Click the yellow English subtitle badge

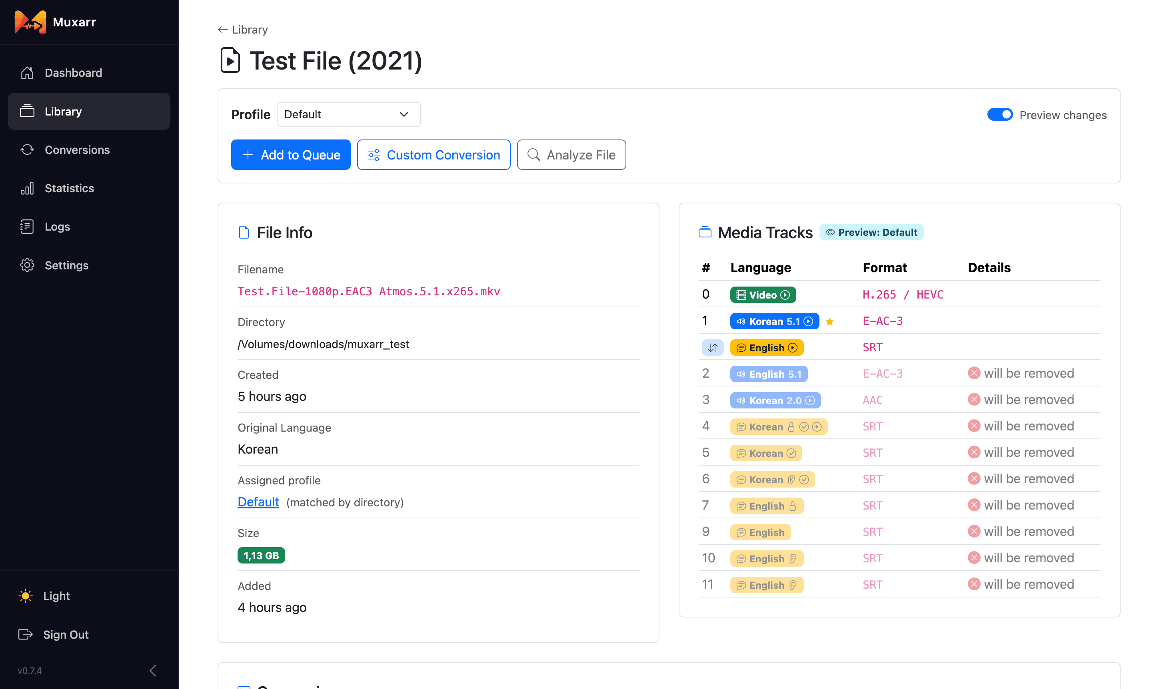pos(767,348)
